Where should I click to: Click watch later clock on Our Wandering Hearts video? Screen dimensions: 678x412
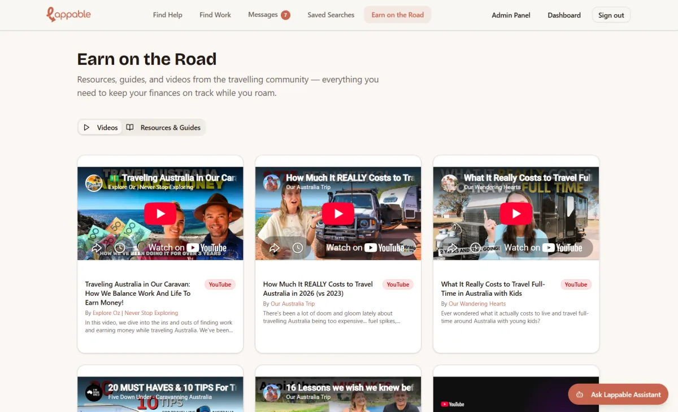point(476,248)
